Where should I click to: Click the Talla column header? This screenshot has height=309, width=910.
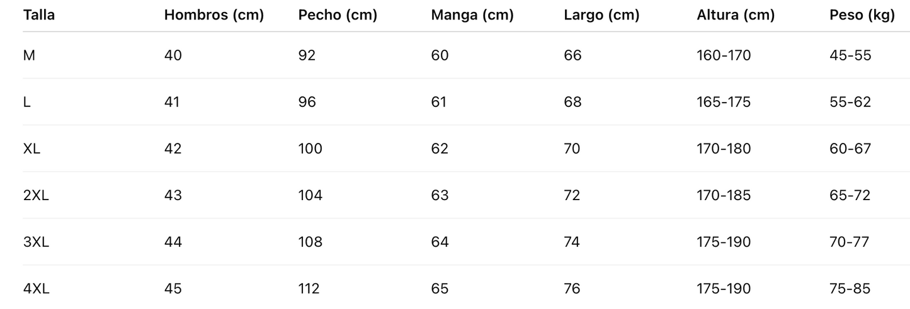[x=39, y=16]
